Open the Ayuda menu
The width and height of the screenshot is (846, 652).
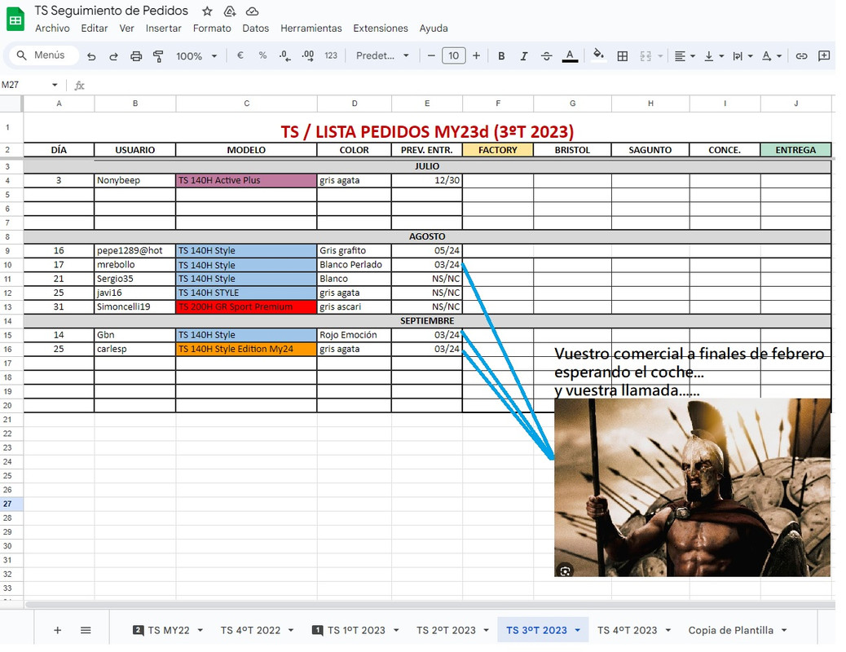[x=434, y=28]
